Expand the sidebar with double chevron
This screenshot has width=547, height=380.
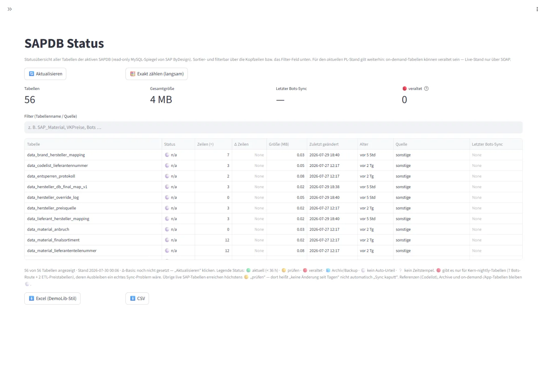coord(10,9)
